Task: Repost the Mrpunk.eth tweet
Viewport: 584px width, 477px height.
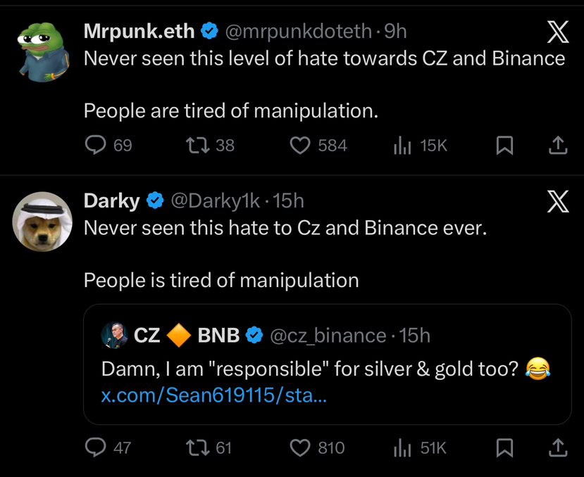Action: click(x=194, y=145)
